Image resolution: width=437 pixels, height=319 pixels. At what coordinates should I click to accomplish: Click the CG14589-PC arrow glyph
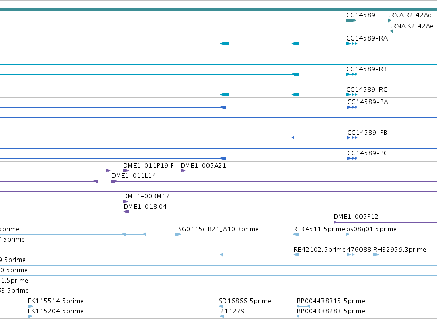[x=352, y=158]
